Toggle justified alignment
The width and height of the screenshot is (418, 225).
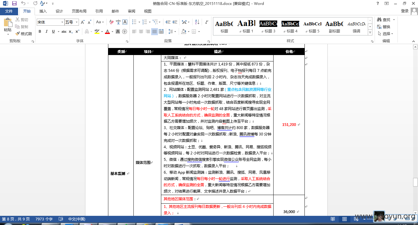(155, 31)
